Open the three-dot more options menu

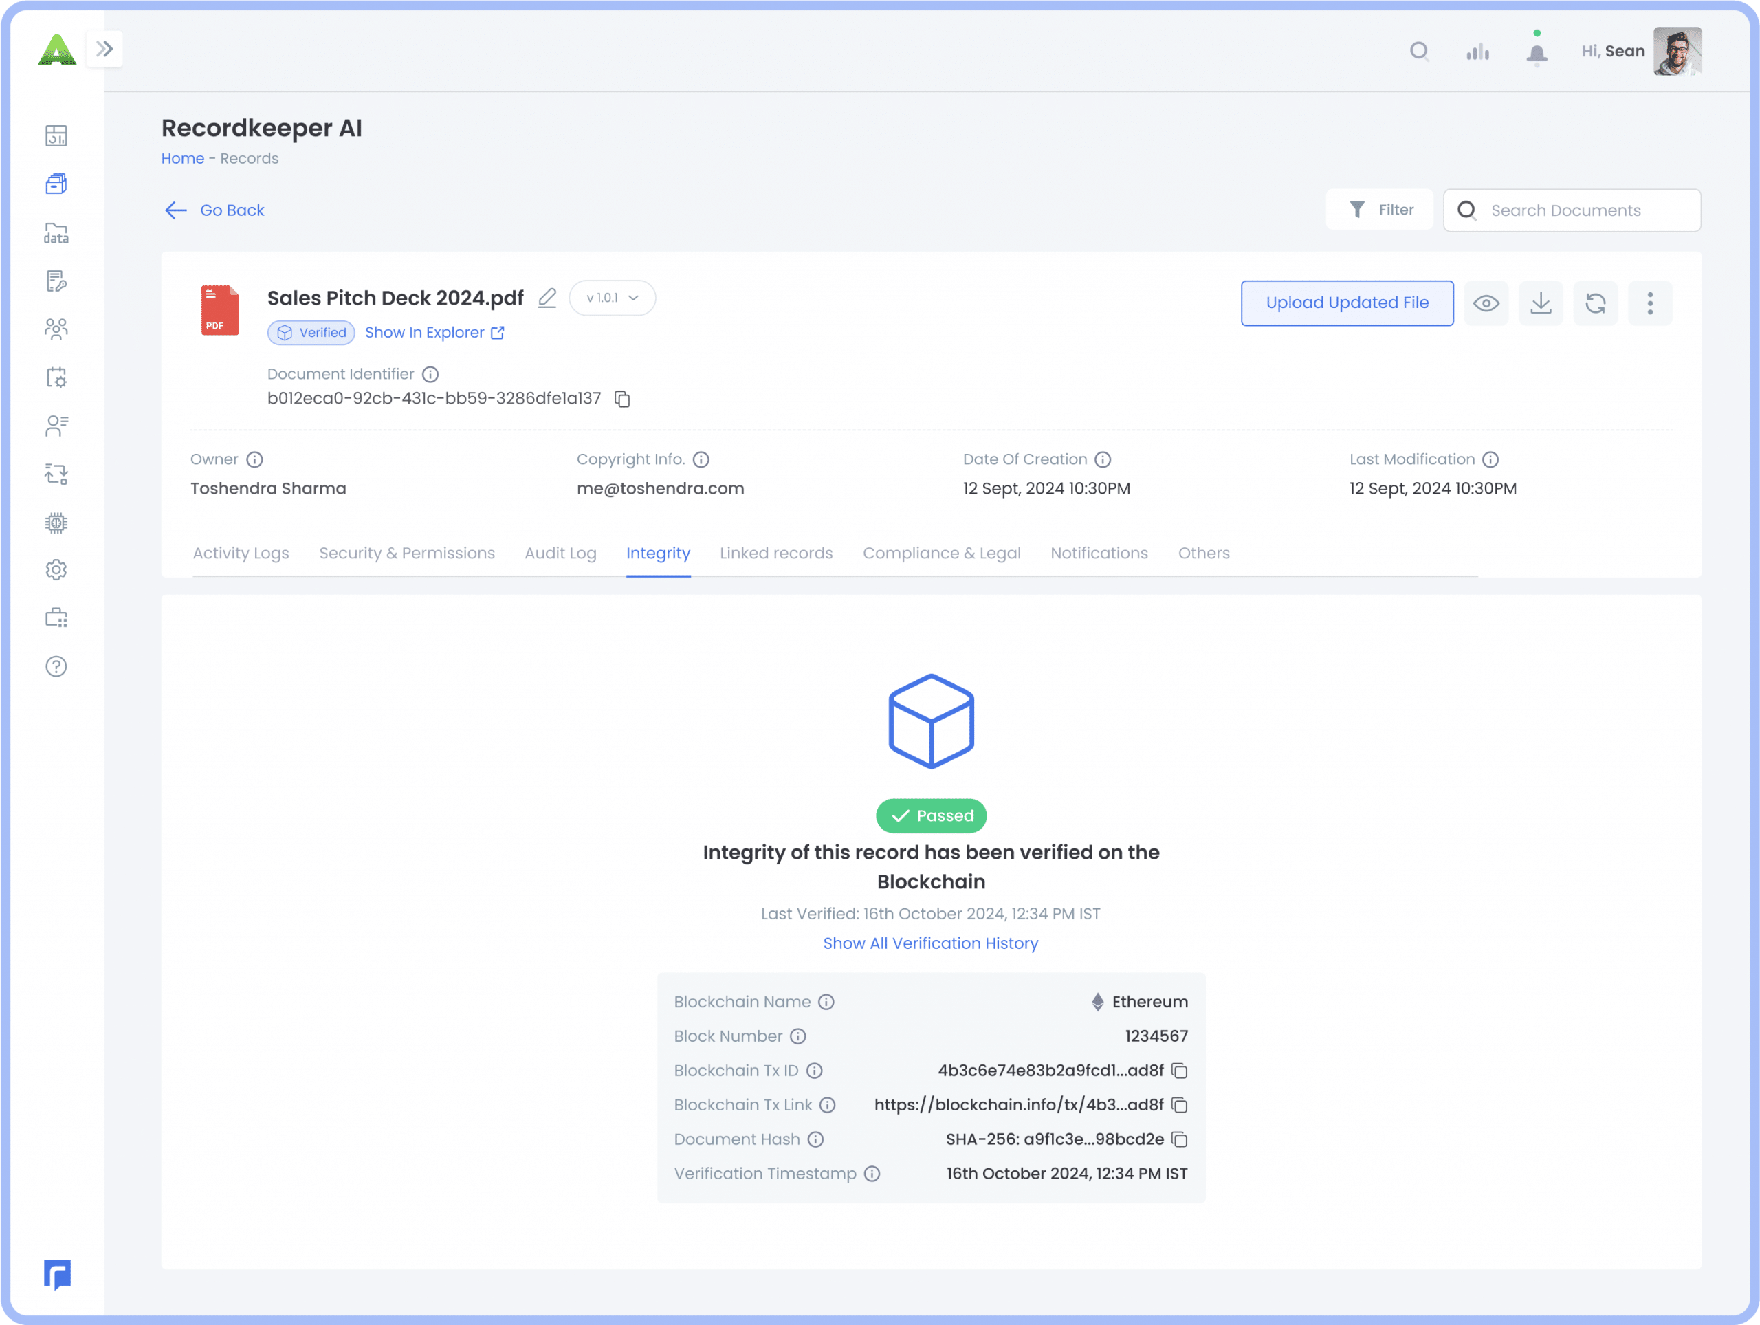pyautogui.click(x=1649, y=303)
